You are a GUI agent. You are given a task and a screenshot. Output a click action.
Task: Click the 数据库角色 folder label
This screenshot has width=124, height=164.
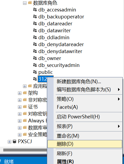pyautogui.click(x=45, y=3)
